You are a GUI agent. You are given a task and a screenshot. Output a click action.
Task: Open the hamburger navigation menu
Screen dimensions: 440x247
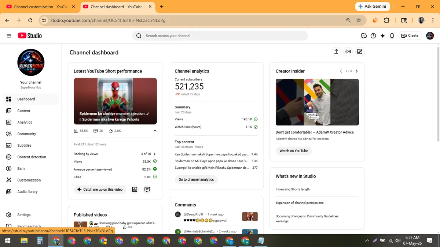point(9,36)
